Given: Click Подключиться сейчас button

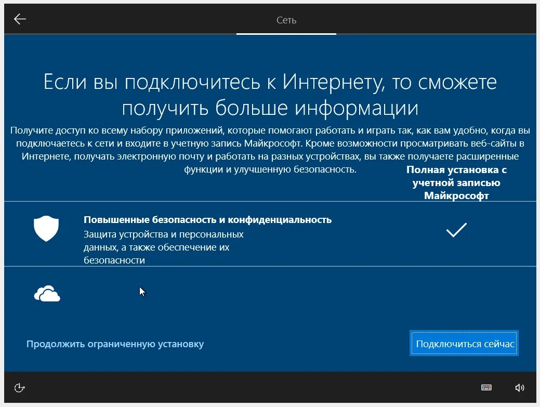Looking at the screenshot, I should 464,344.
